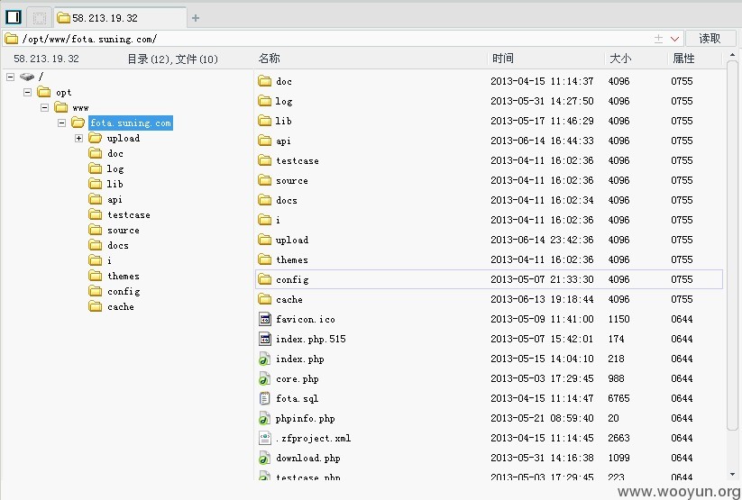
Task: Click the log folder icon in the file list
Action: click(264, 101)
